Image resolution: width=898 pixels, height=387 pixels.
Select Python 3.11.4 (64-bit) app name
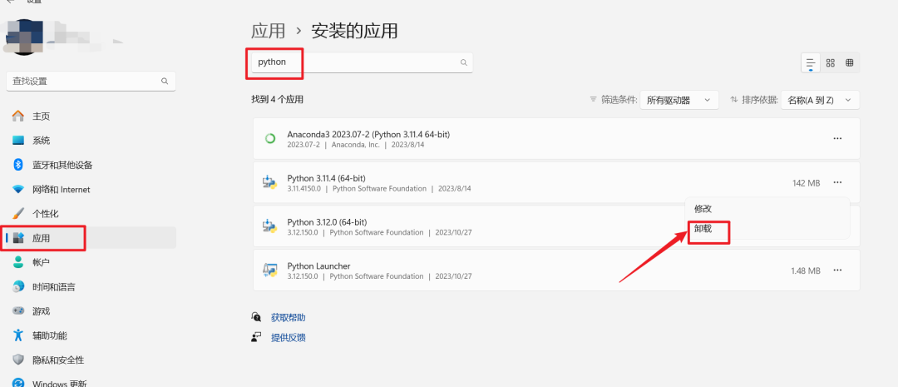coord(326,178)
